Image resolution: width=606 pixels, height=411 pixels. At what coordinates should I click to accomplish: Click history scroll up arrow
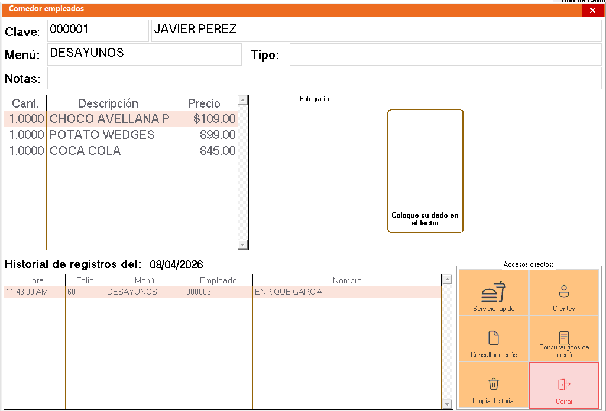[447, 279]
